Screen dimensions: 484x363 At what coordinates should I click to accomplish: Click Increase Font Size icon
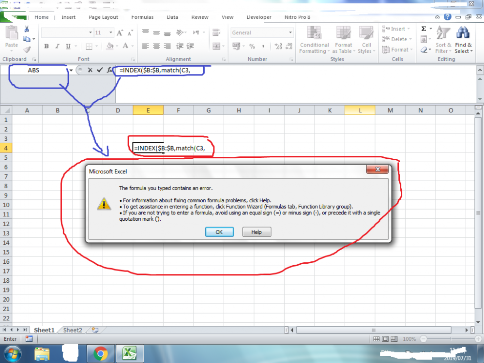click(x=120, y=32)
